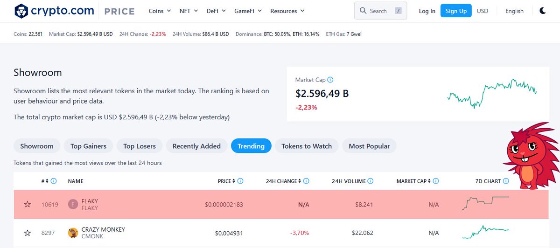Image resolution: width=560 pixels, height=248 pixels.
Task: Click the Log In link
Action: click(x=427, y=11)
